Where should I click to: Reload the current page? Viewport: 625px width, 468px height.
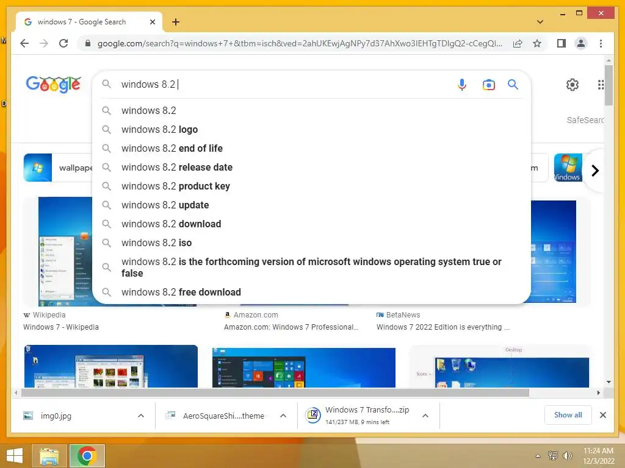[63, 43]
